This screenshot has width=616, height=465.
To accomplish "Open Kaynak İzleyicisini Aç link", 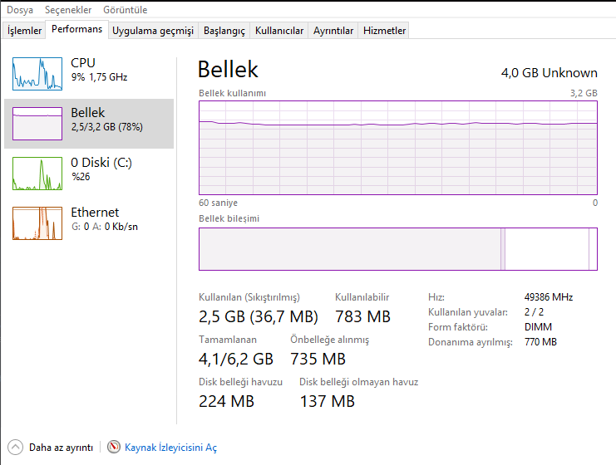I will (170, 448).
